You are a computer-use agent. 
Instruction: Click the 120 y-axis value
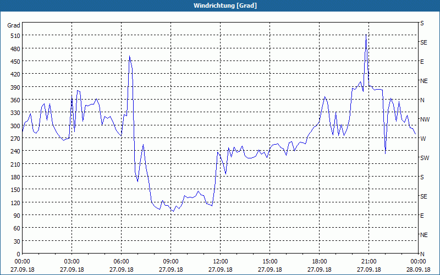pos(15,202)
